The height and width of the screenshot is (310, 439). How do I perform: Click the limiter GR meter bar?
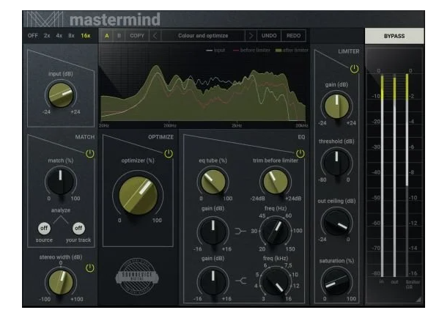407,175
